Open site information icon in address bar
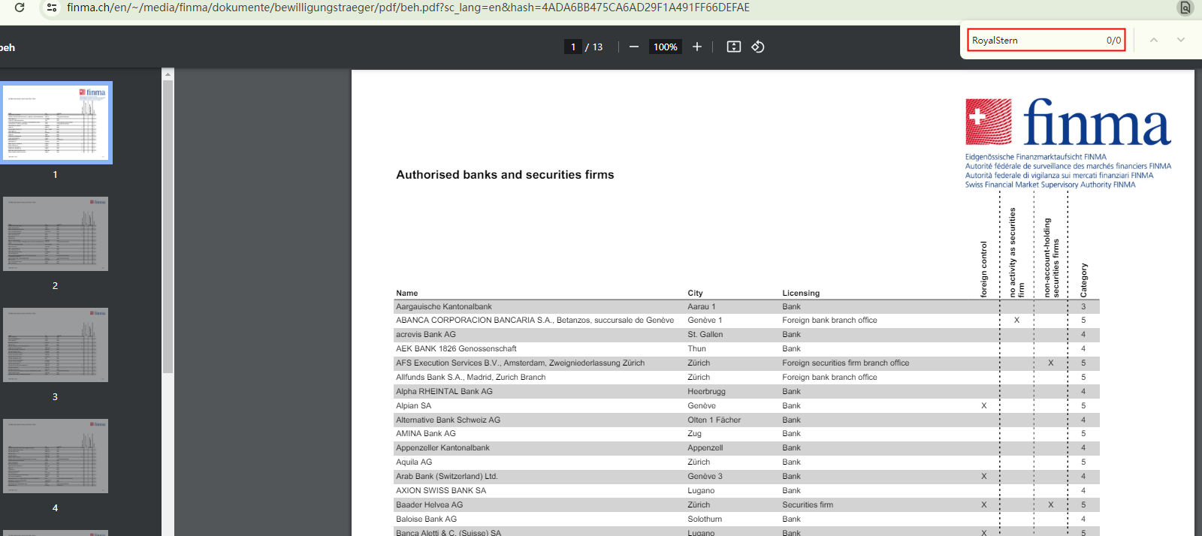 [x=51, y=8]
